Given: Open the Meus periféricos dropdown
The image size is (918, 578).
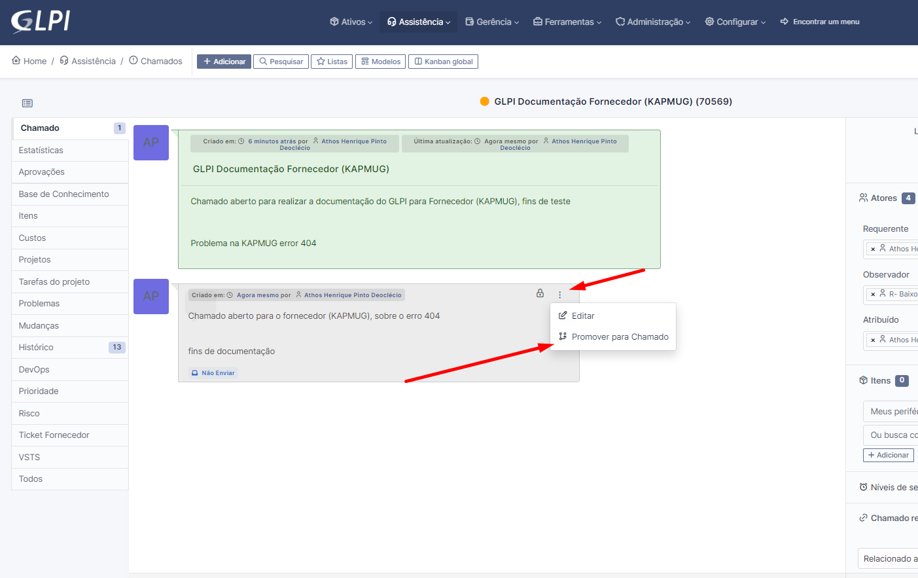Looking at the screenshot, I should 891,411.
